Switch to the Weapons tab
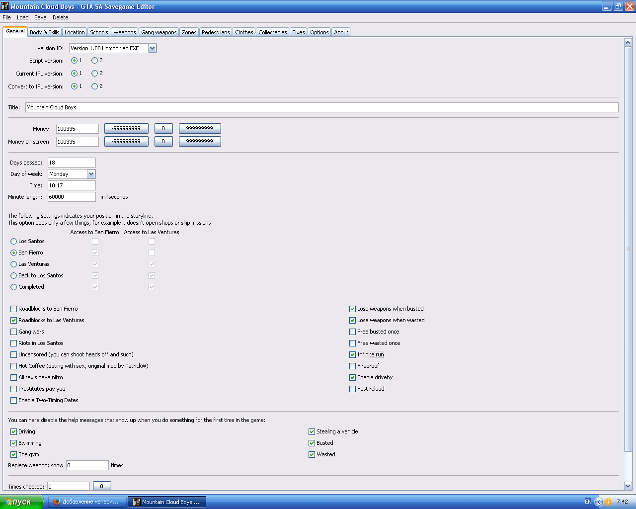 (124, 32)
